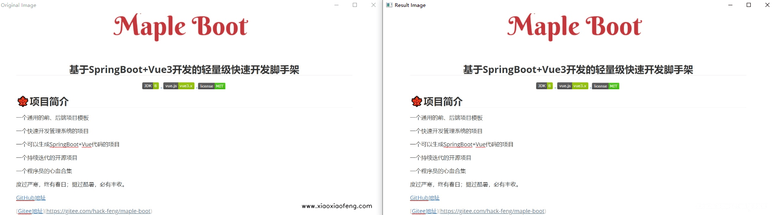
Task: Open the GitHub地址 link in Result Image
Action: tap(425, 198)
